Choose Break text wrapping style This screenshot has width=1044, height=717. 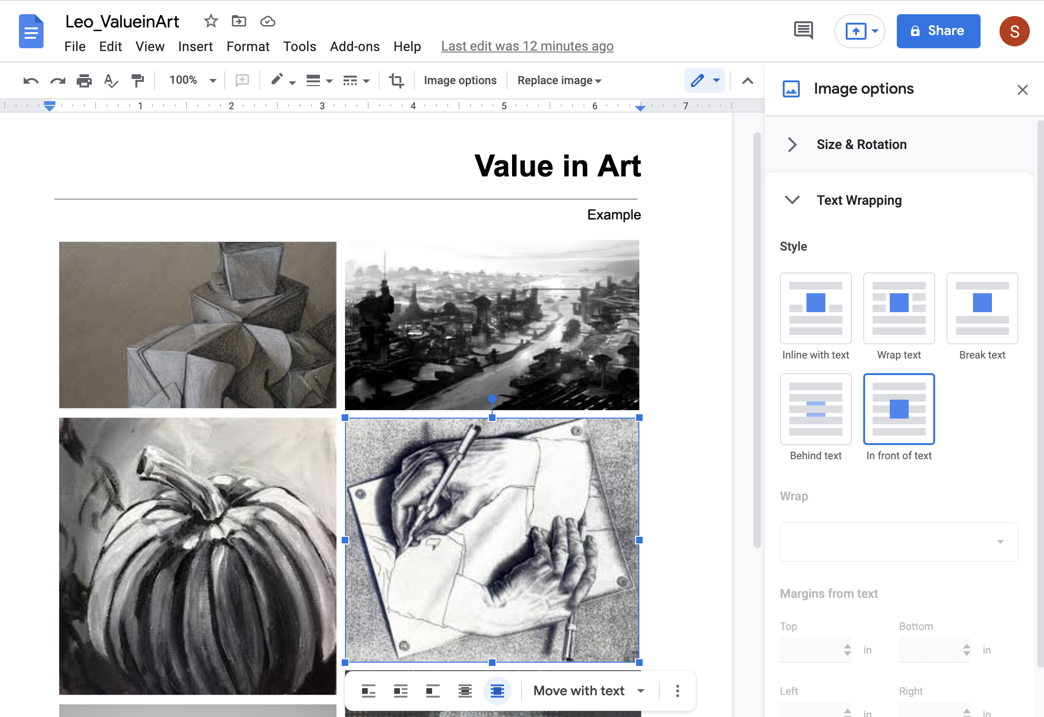982,308
